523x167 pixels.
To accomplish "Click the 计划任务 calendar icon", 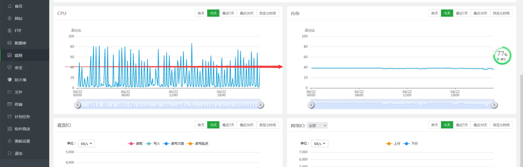I will click(x=9, y=116).
